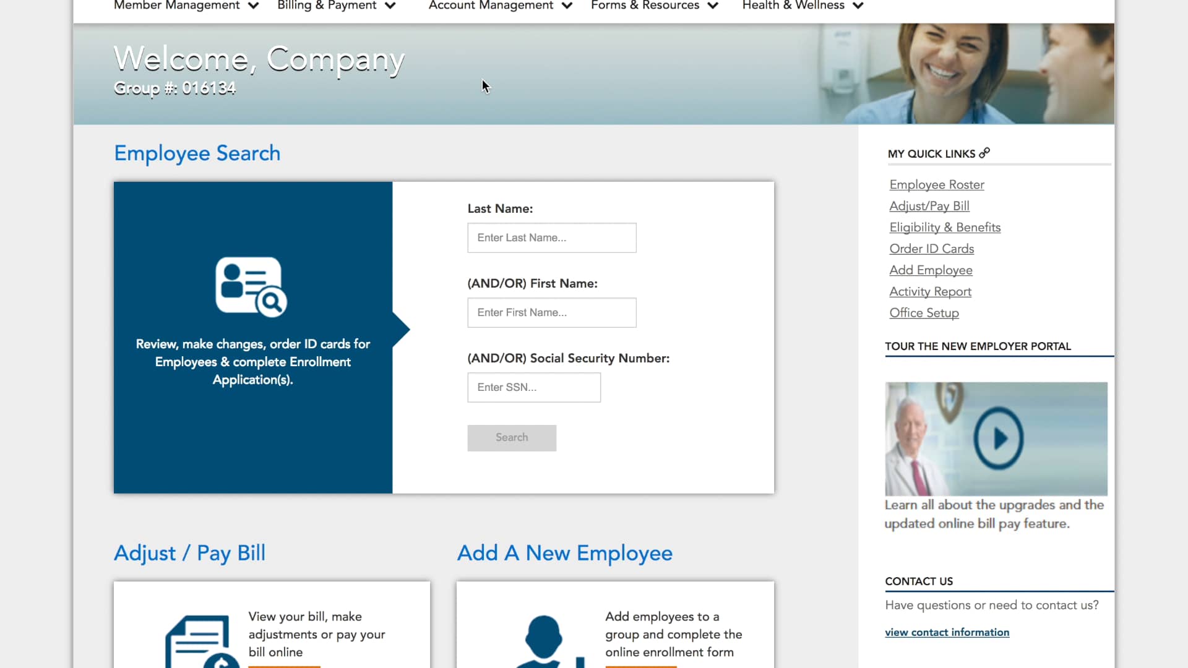This screenshot has height=668, width=1188.
Task: Click the Last Name input field
Action: [551, 238]
